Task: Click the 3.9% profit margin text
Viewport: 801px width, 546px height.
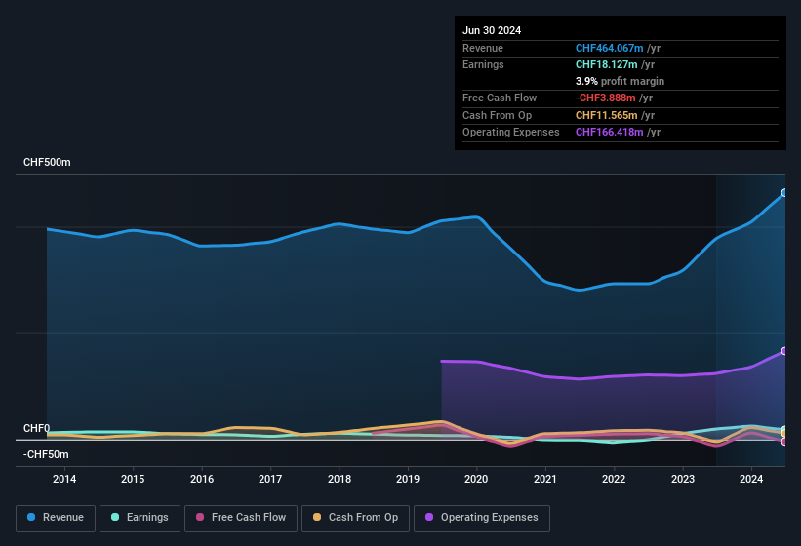Action: [x=620, y=82]
